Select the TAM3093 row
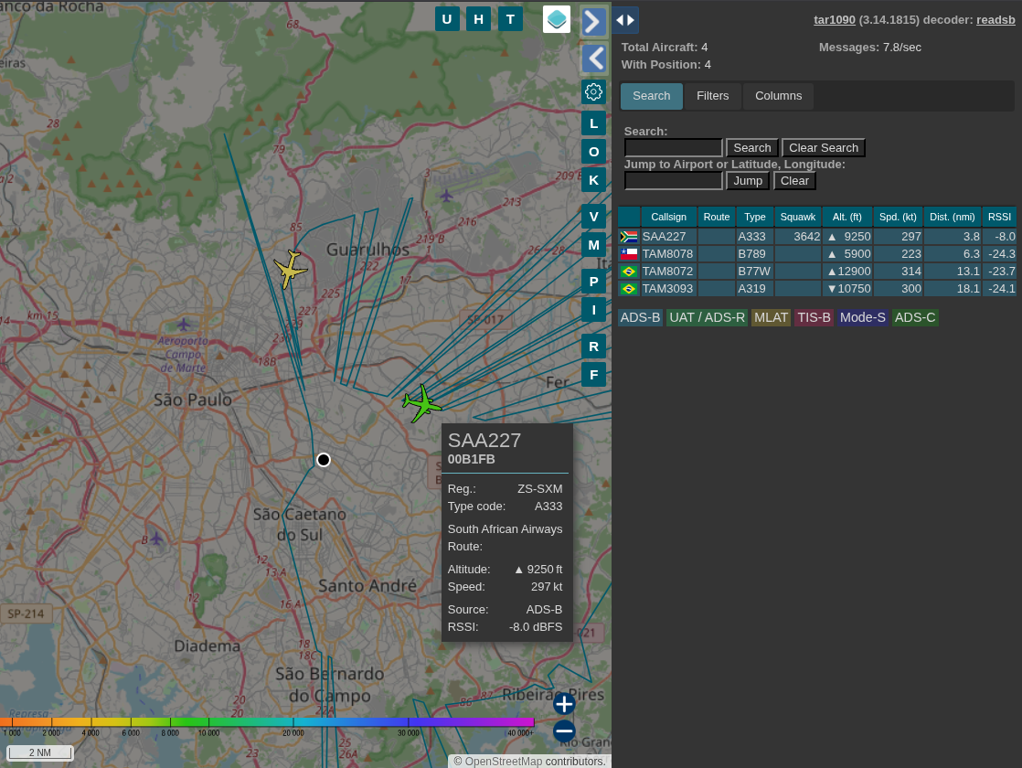1022x768 pixels. (817, 289)
